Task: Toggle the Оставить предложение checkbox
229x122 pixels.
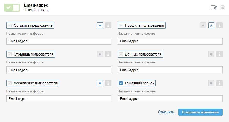Action: pos(10,25)
